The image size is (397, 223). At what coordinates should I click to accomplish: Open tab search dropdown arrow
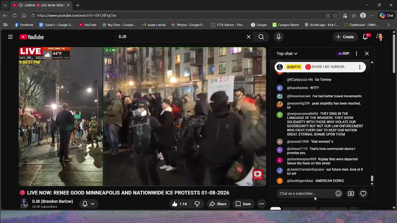click(5, 5)
